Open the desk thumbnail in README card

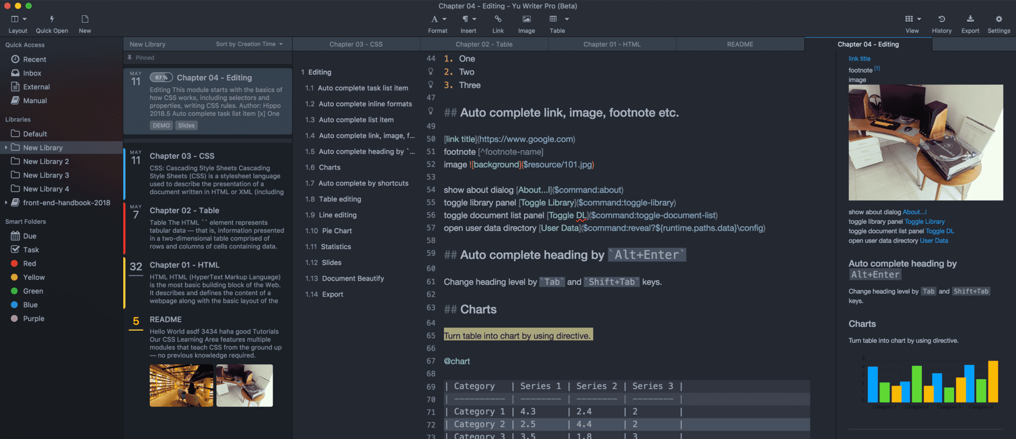coord(244,386)
